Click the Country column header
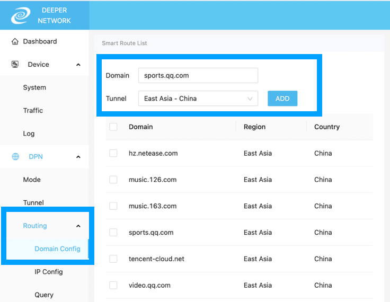The width and height of the screenshot is (390, 302). 327,127
